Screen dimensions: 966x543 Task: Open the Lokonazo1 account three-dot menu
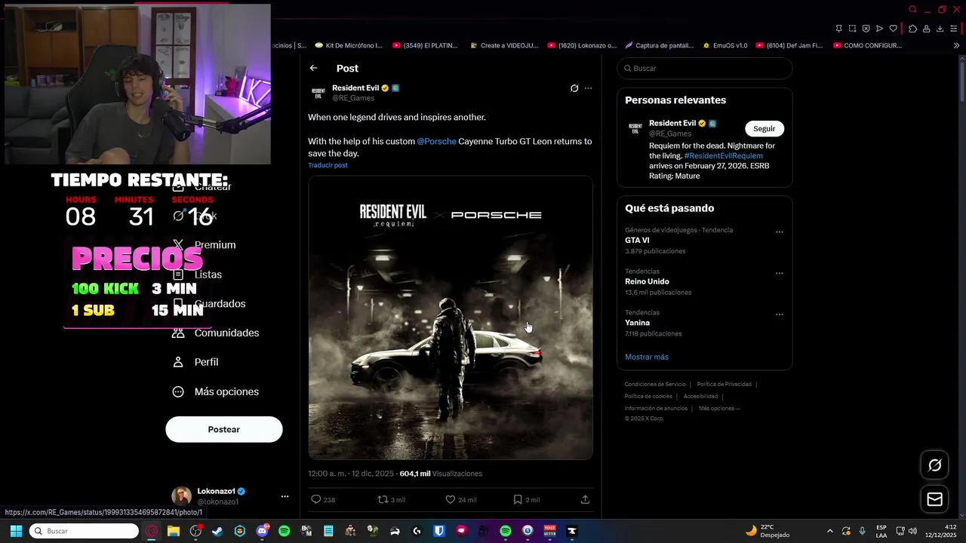285,496
